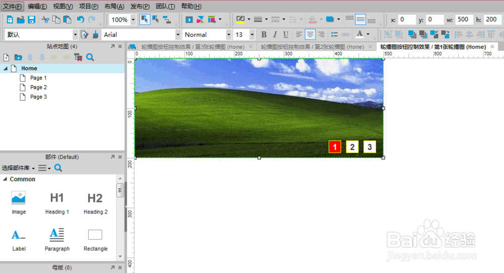
Task: Open the 编辑(E) menu
Action: tap(37, 7)
